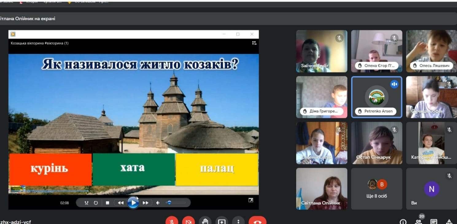
Task: Select Євгенія Салі's video tile
Action: click(322, 143)
